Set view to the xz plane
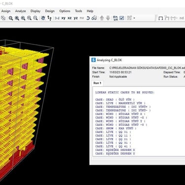 coord(70,18)
